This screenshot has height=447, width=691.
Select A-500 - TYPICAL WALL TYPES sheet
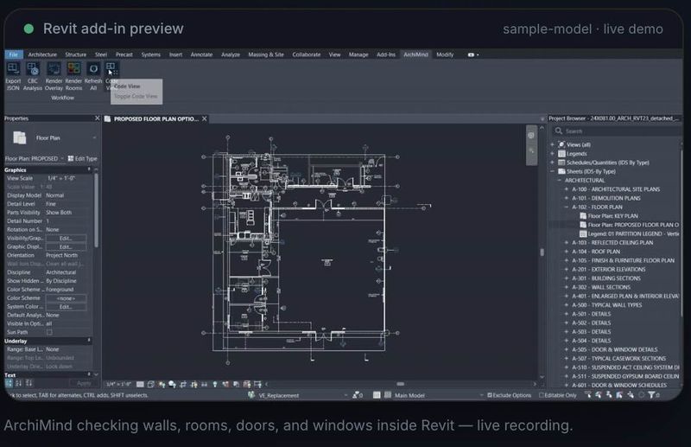pyautogui.click(x=607, y=305)
